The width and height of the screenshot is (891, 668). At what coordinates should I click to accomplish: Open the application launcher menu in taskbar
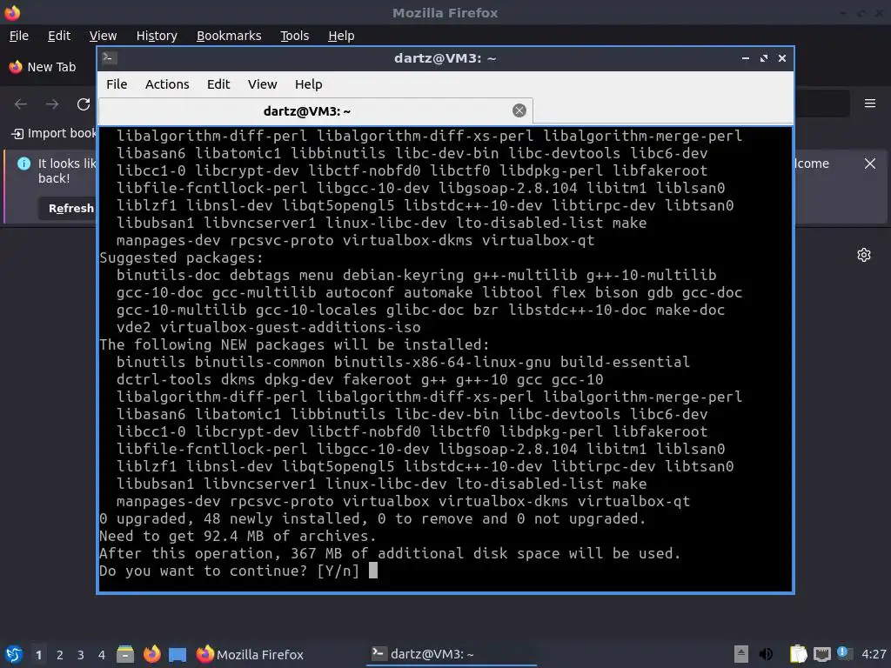tap(14, 654)
